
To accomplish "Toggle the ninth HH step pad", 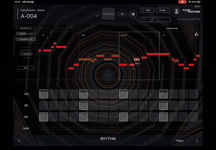I will point(124,94).
